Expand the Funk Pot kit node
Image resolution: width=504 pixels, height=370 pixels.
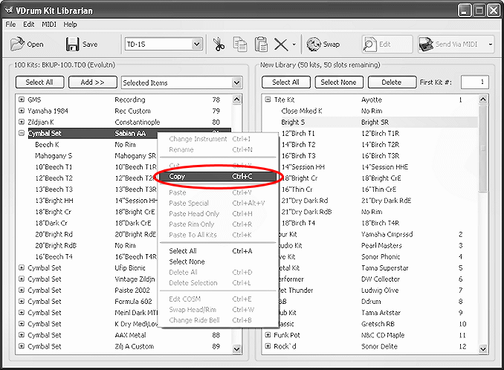click(x=268, y=335)
